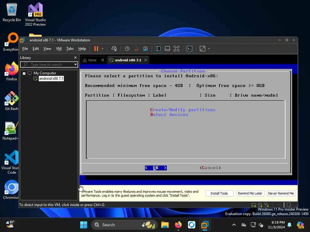
Task: Click the Install Tools button
Action: (x=219, y=193)
